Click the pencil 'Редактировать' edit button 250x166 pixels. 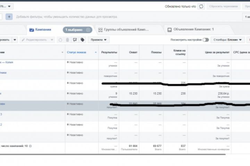pyautogui.click(x=34, y=40)
